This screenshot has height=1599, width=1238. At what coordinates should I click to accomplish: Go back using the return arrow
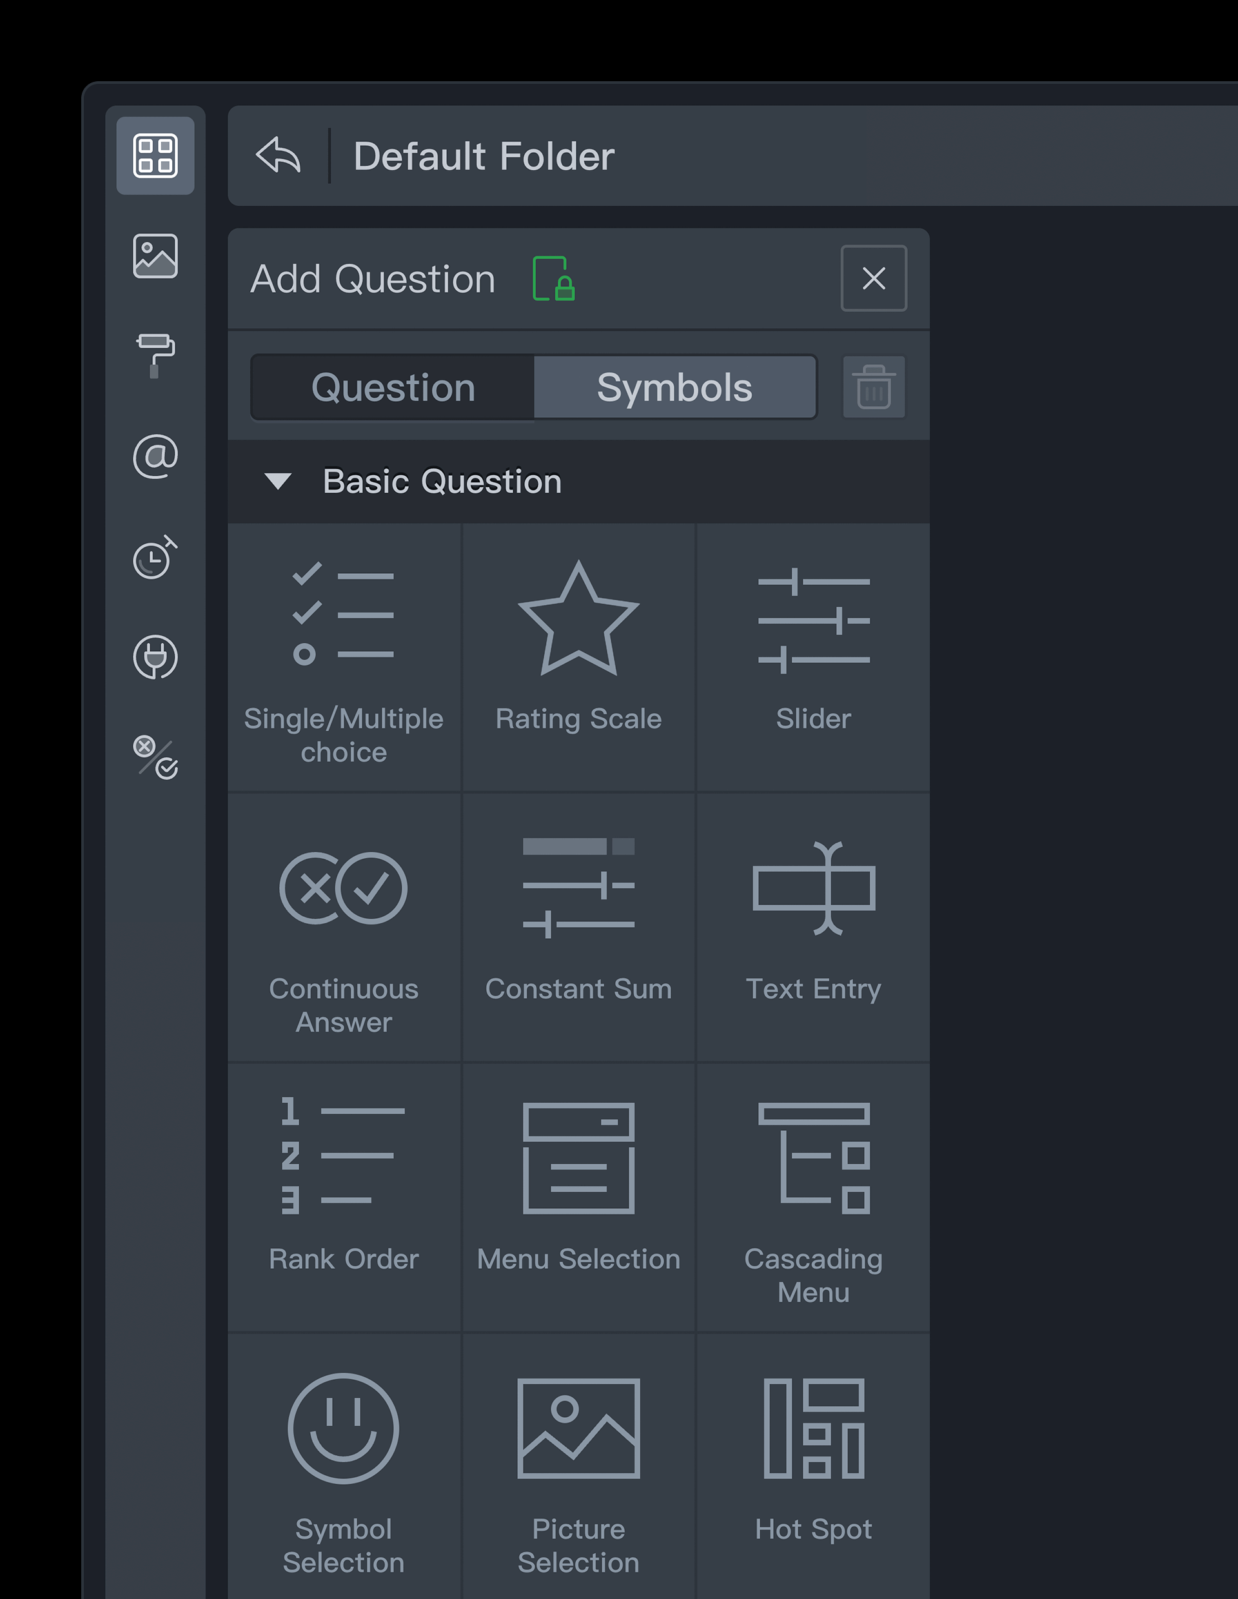coord(278,155)
